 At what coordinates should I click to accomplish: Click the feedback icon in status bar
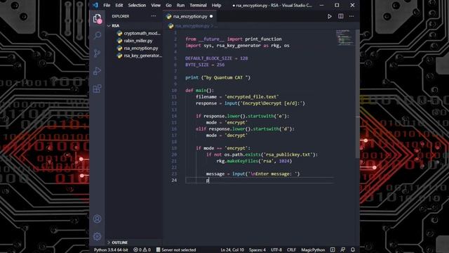click(343, 250)
